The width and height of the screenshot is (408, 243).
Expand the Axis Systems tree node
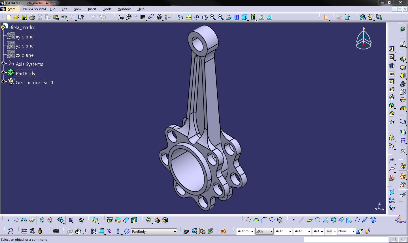pyautogui.click(x=3, y=63)
